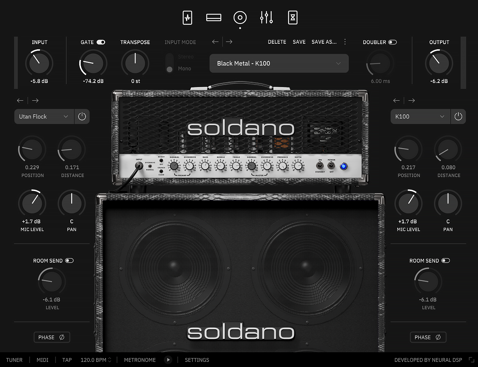478x367 pixels.
Task: Open the amp head section icon
Action: (x=214, y=17)
